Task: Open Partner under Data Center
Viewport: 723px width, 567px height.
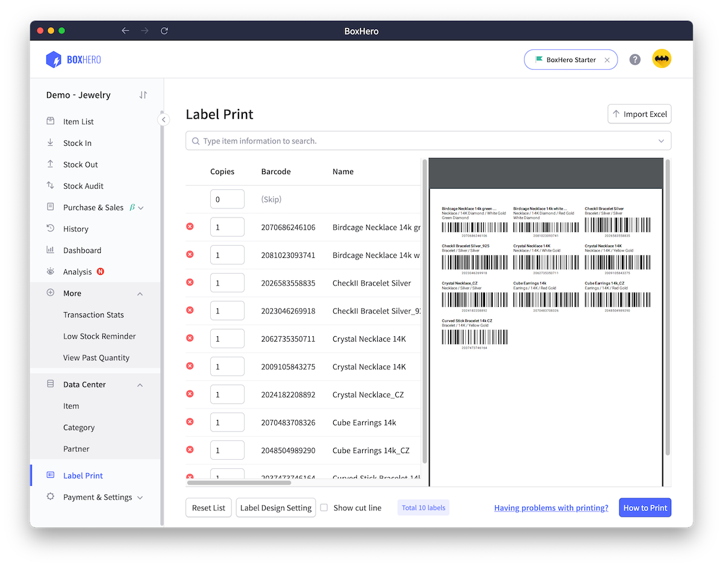Action: pos(77,449)
